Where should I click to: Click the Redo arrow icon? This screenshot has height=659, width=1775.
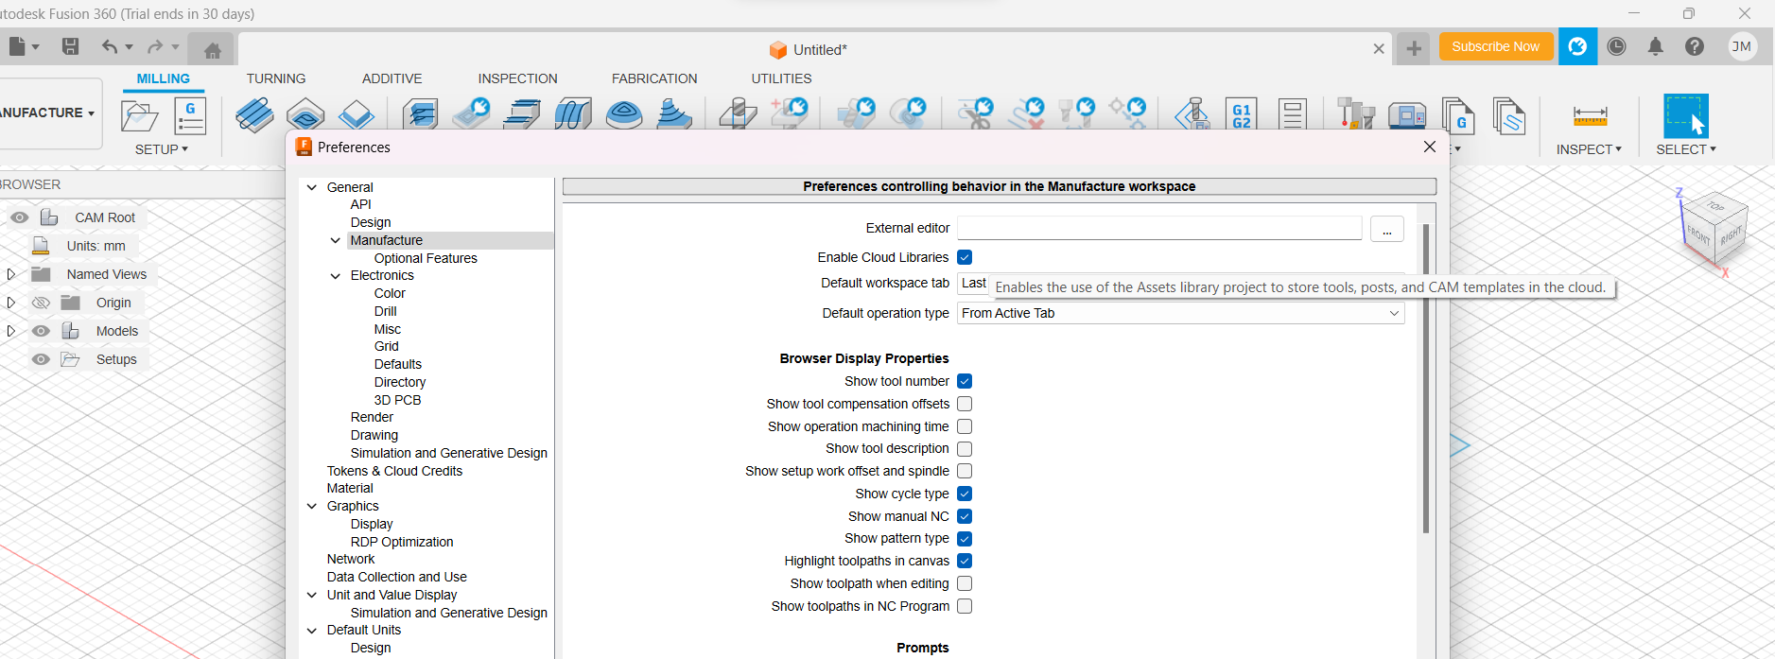pos(155,46)
